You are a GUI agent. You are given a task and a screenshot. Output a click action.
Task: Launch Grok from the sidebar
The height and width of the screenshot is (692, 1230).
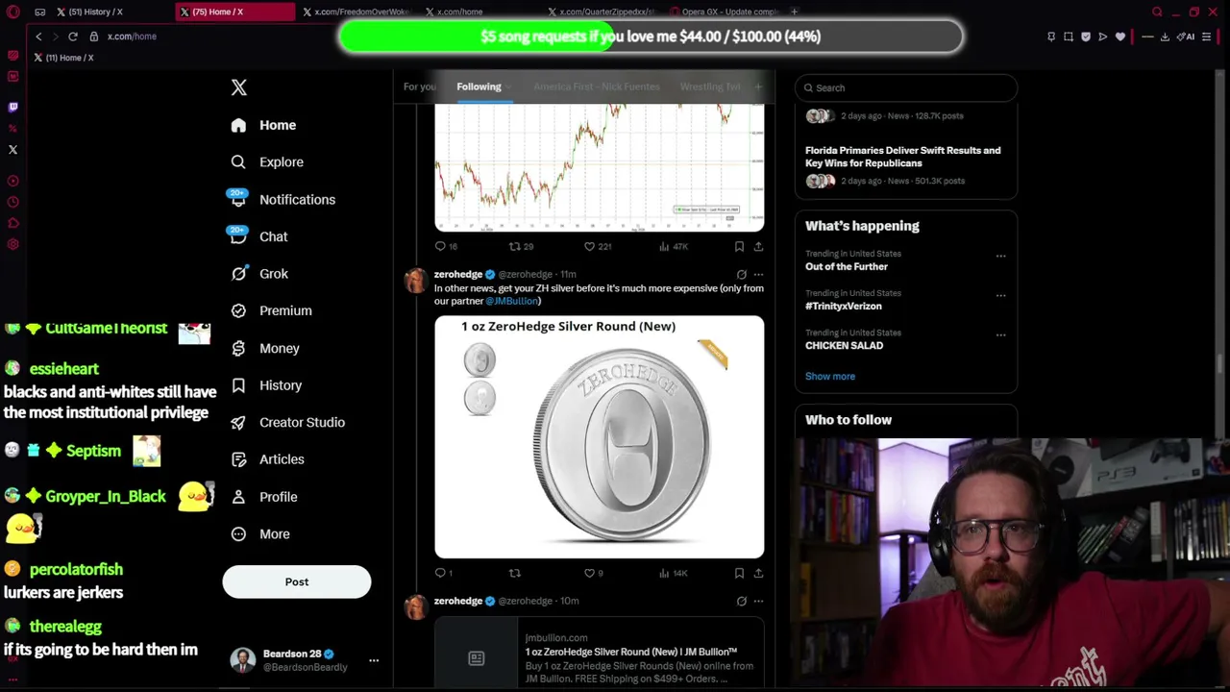pyautogui.click(x=259, y=274)
